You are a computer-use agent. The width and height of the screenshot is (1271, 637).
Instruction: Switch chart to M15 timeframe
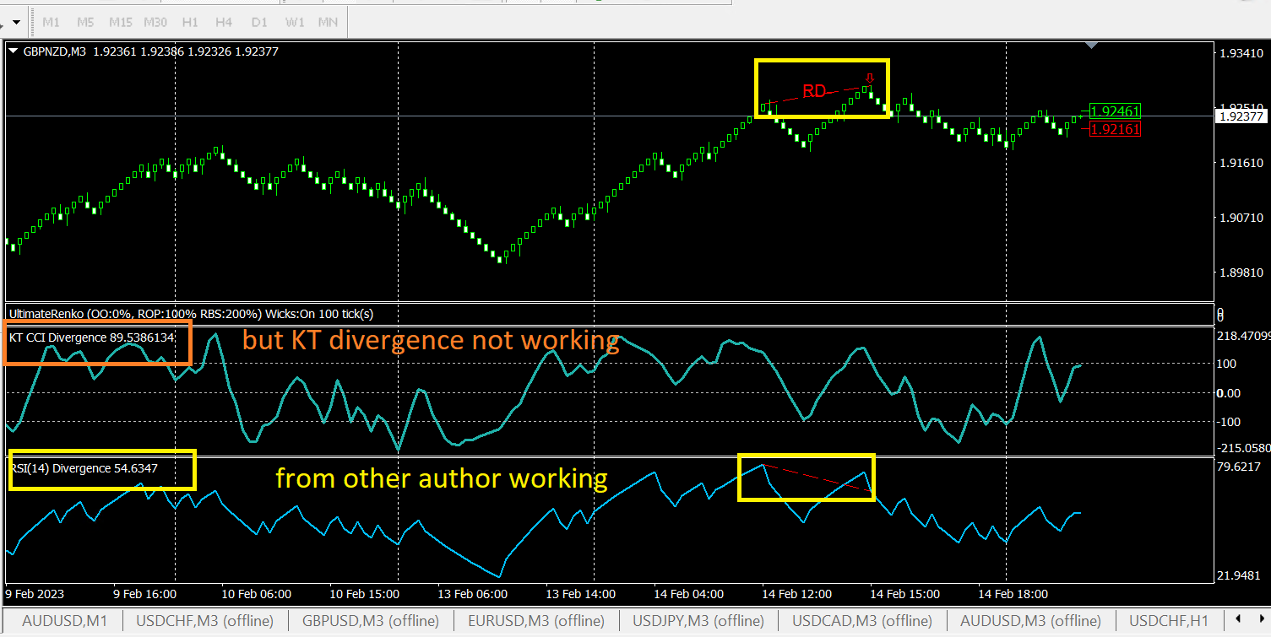[x=120, y=21]
